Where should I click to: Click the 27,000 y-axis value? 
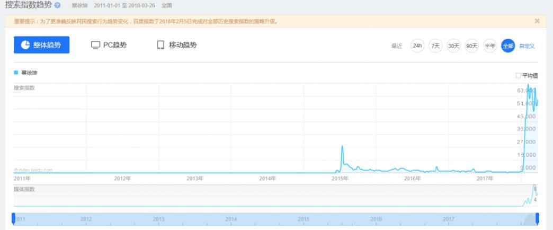coord(526,142)
